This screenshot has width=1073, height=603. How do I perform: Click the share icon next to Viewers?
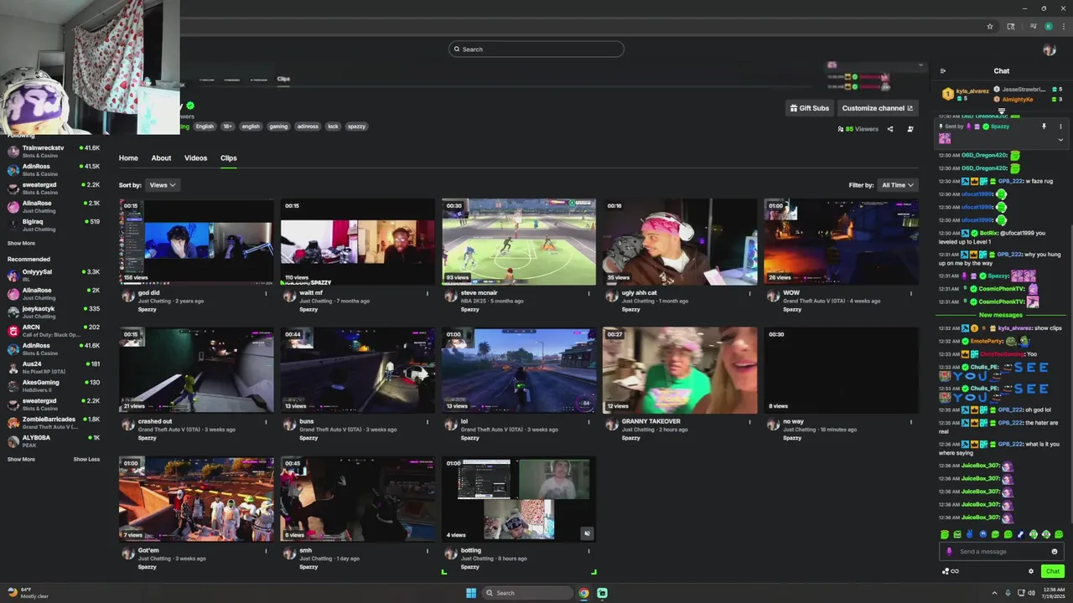pyautogui.click(x=890, y=129)
